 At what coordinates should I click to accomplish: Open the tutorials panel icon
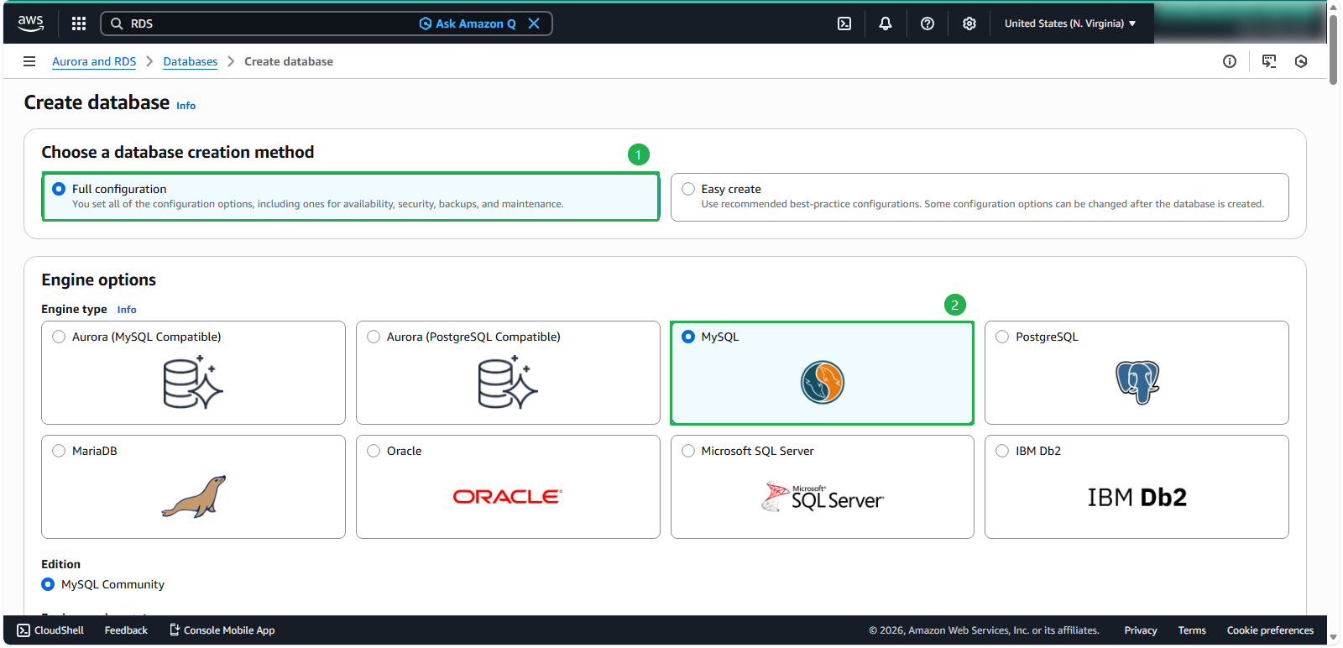coord(1269,61)
